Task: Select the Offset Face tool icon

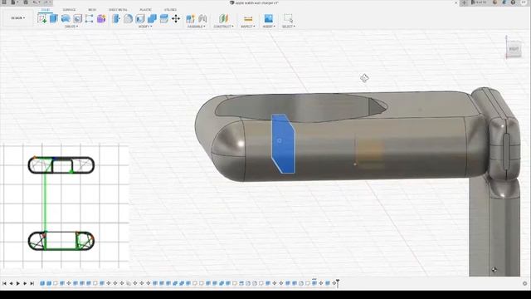Action: click(x=164, y=18)
